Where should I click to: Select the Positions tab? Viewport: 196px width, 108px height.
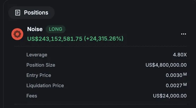tap(31, 13)
